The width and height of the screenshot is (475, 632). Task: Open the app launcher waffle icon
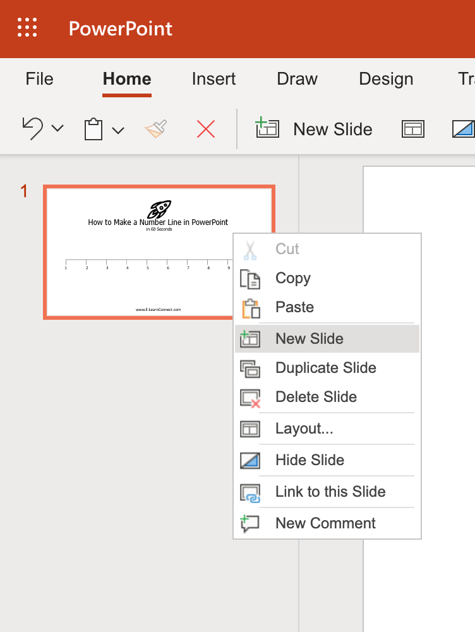click(x=27, y=27)
